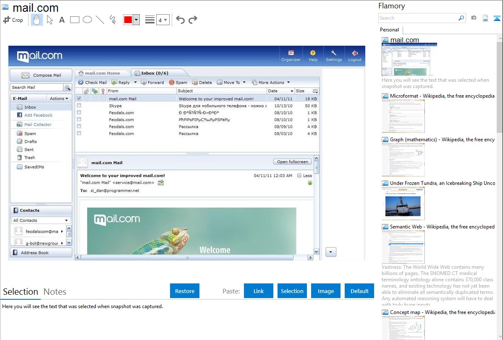Open the Reply dropdown arrow

[135, 82]
